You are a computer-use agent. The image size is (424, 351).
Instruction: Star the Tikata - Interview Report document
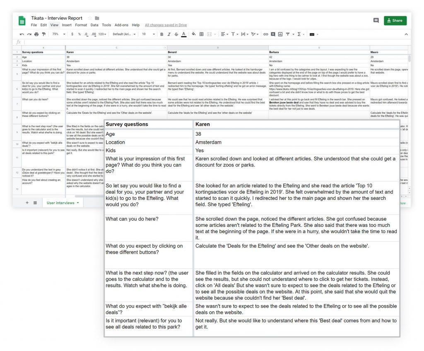[x=90, y=18]
